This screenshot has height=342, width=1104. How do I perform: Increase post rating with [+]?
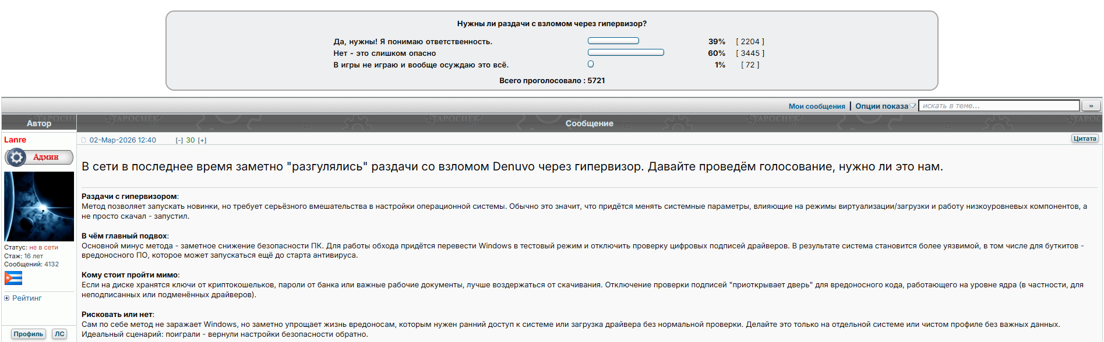pos(202,140)
